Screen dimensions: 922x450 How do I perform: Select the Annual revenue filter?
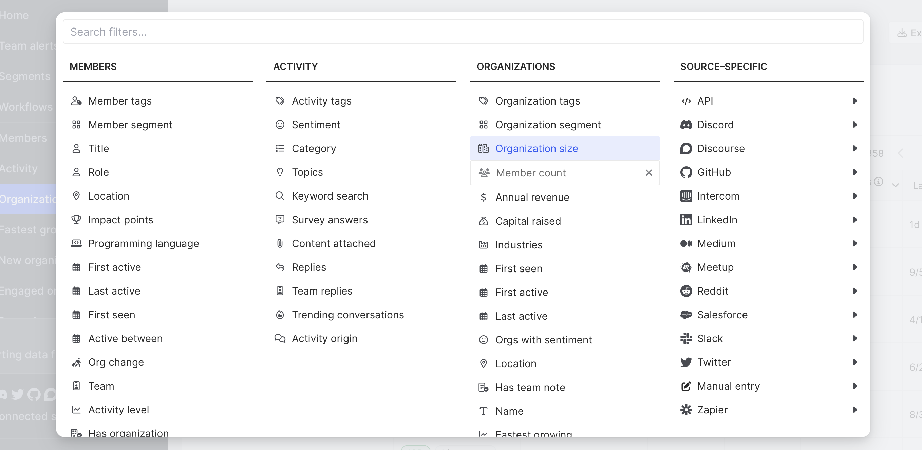532,197
